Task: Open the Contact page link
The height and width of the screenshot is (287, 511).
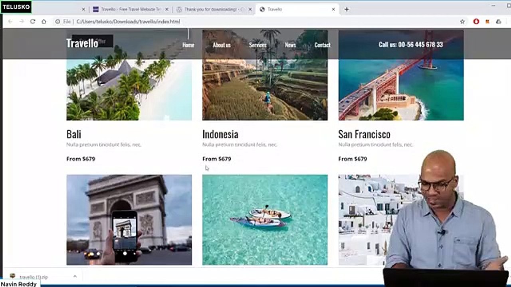Action: 322,45
